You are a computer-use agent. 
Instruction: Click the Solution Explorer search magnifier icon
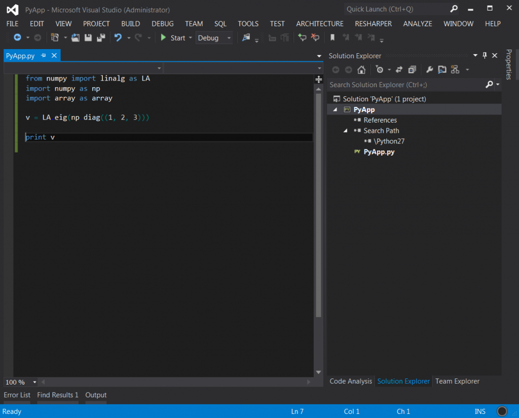(489, 85)
